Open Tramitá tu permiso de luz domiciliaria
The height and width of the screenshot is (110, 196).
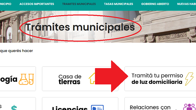(157, 79)
